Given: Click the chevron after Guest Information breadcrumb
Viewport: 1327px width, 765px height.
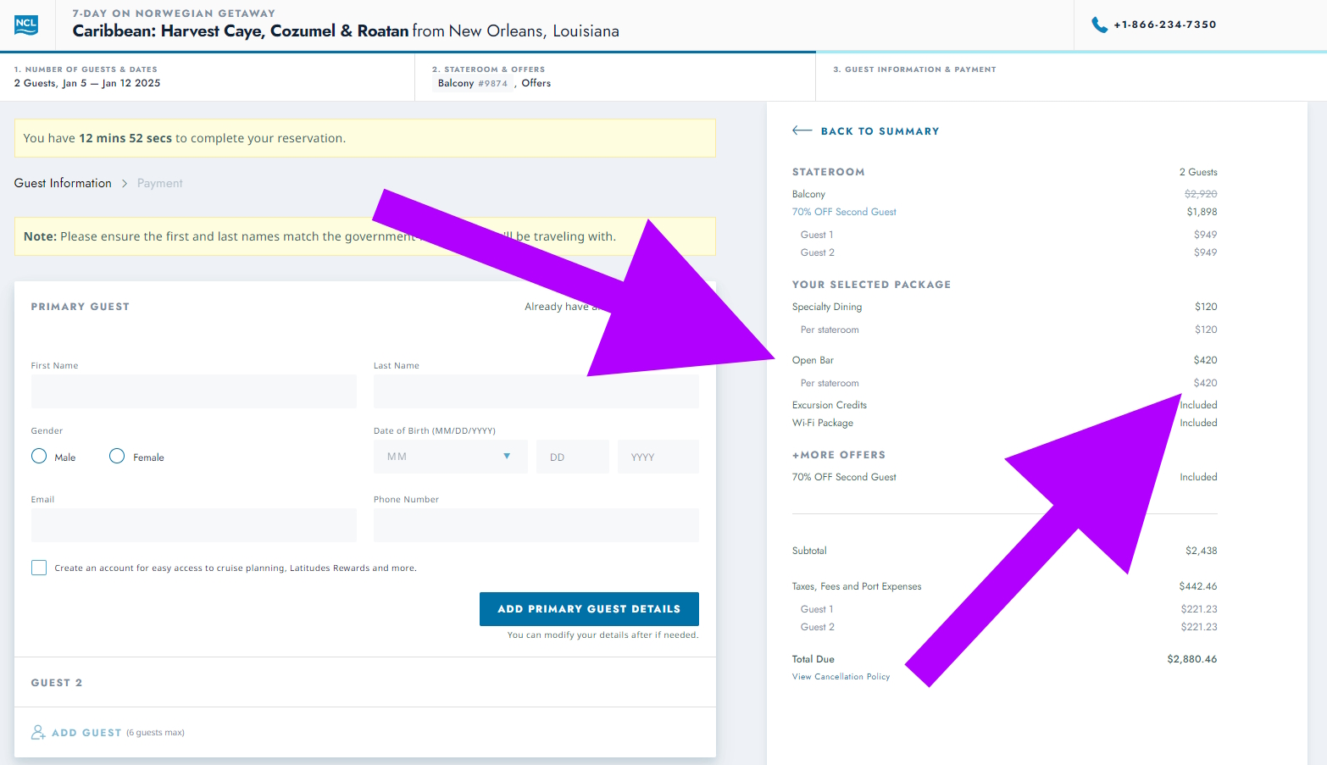Looking at the screenshot, I should [x=125, y=184].
